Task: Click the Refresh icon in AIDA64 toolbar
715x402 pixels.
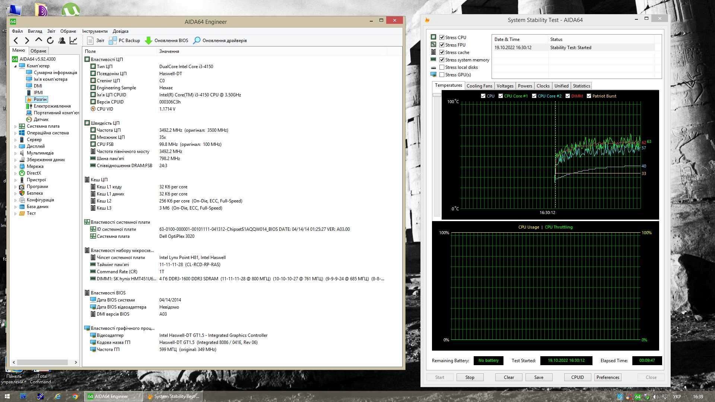Action: (50, 41)
